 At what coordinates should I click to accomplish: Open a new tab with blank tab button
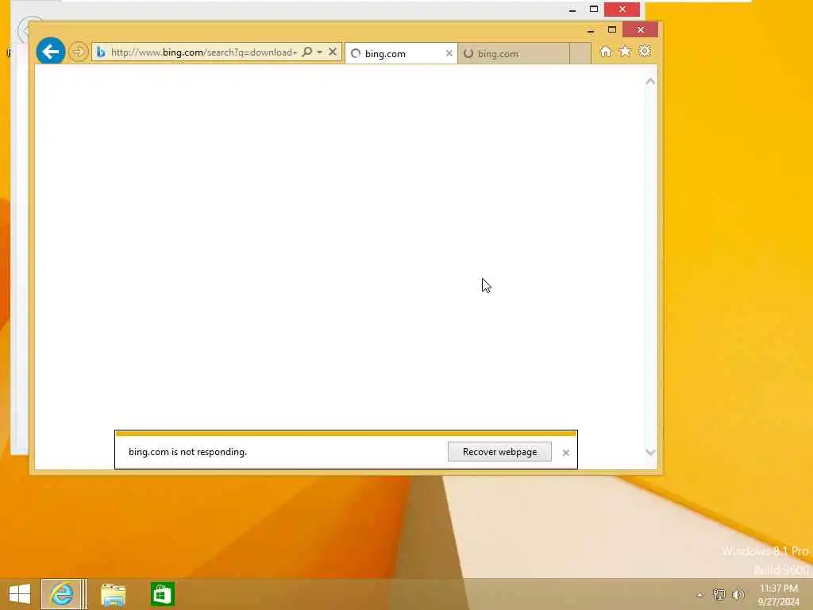(580, 53)
